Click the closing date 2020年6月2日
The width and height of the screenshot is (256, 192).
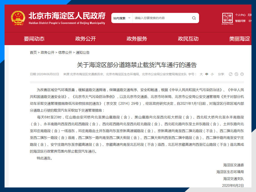[233, 185]
